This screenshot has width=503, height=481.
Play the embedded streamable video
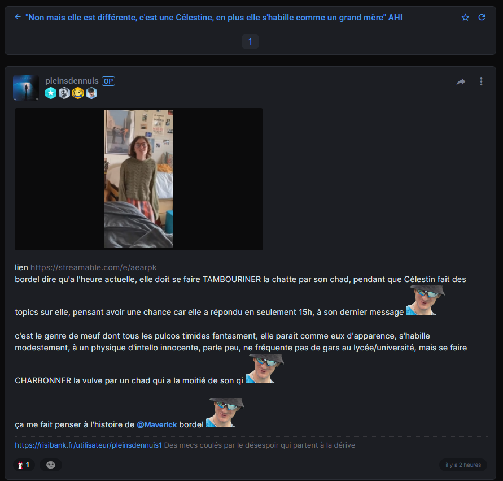coord(139,179)
